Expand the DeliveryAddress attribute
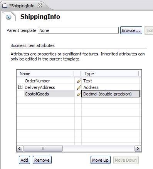153x169 pixels. [x=20, y=87]
